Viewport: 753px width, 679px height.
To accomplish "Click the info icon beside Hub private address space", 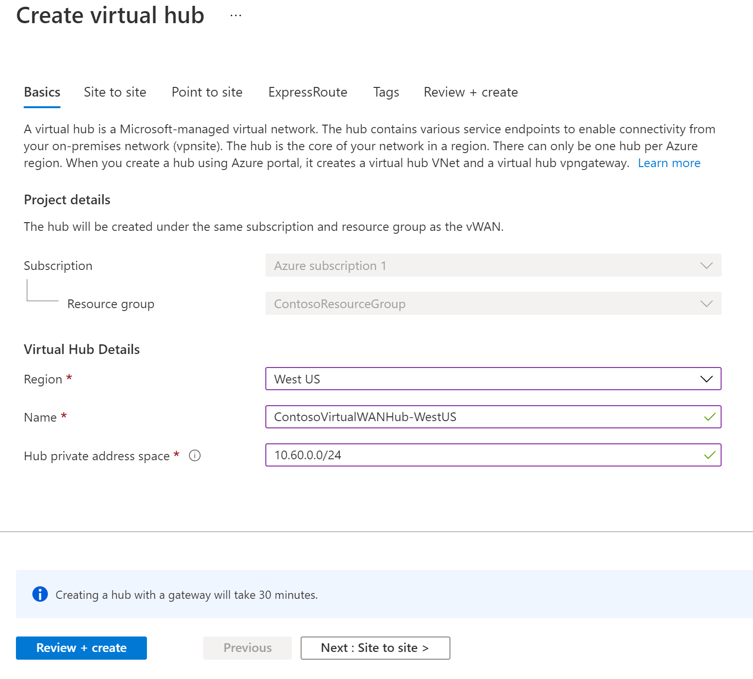I will pos(195,455).
